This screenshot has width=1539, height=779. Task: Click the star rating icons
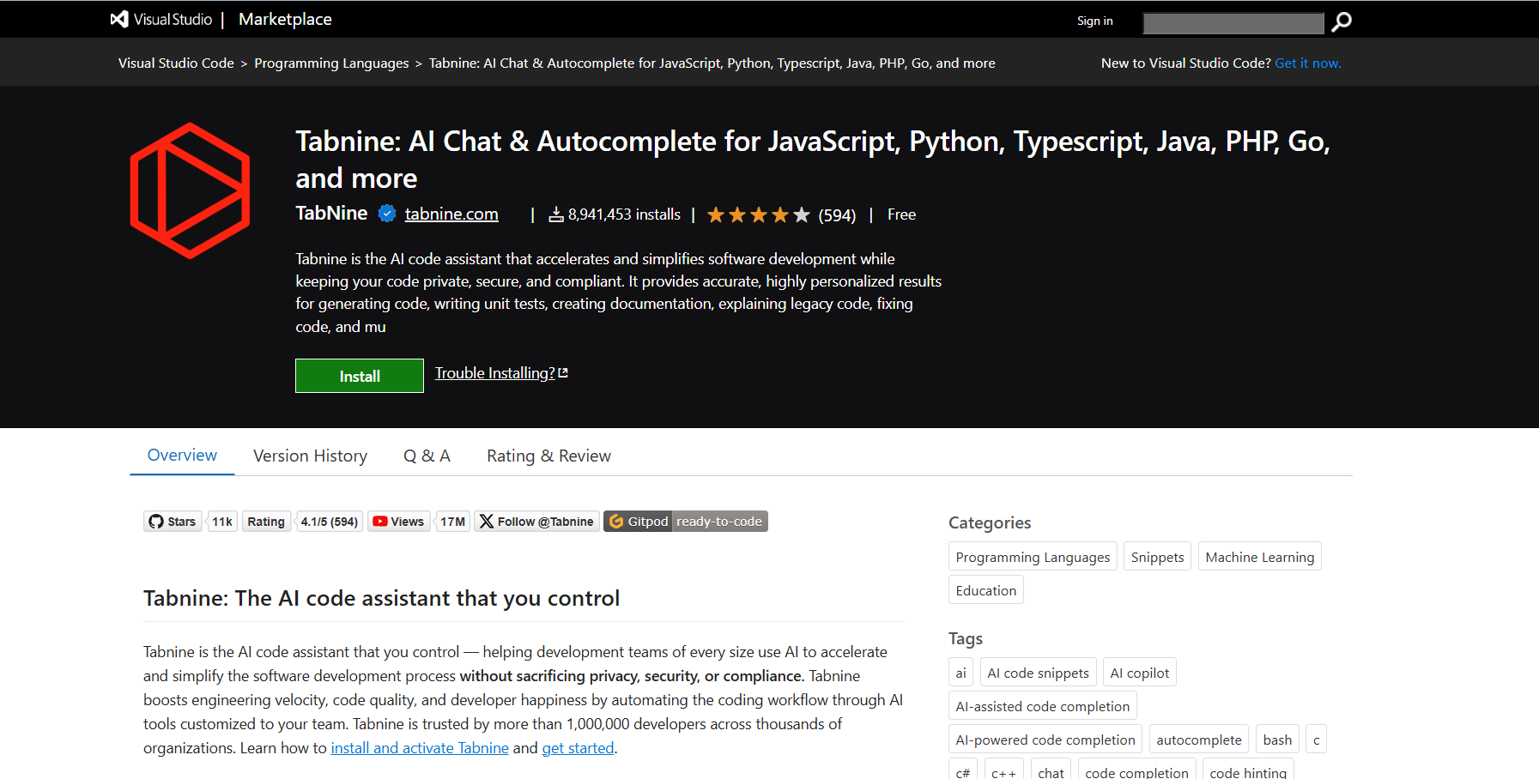coord(758,215)
